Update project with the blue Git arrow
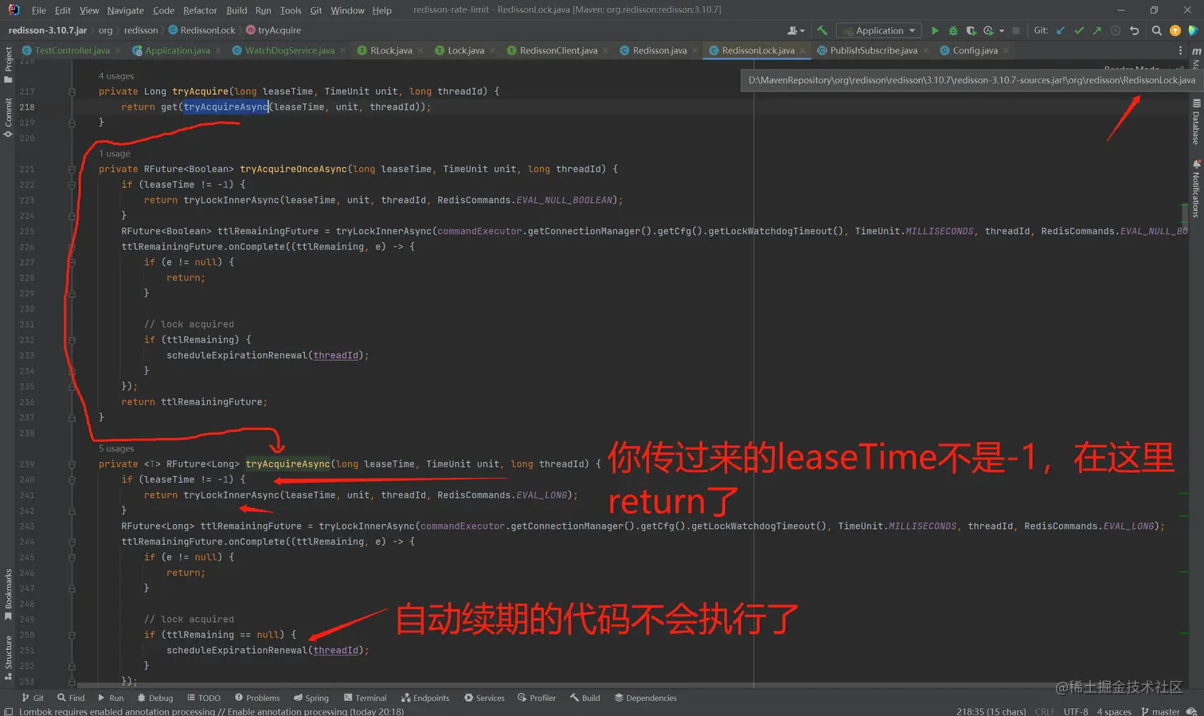Screen dimensions: 1204x716 (1060, 30)
